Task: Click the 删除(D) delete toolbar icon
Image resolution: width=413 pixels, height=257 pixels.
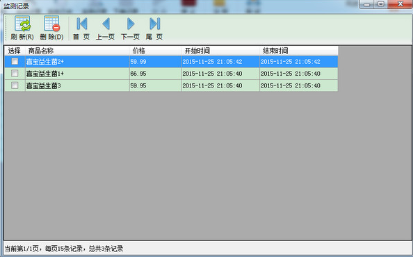Action: [x=51, y=28]
